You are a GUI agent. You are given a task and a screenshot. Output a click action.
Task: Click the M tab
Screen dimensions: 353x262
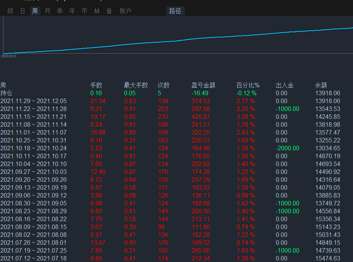pos(97,11)
